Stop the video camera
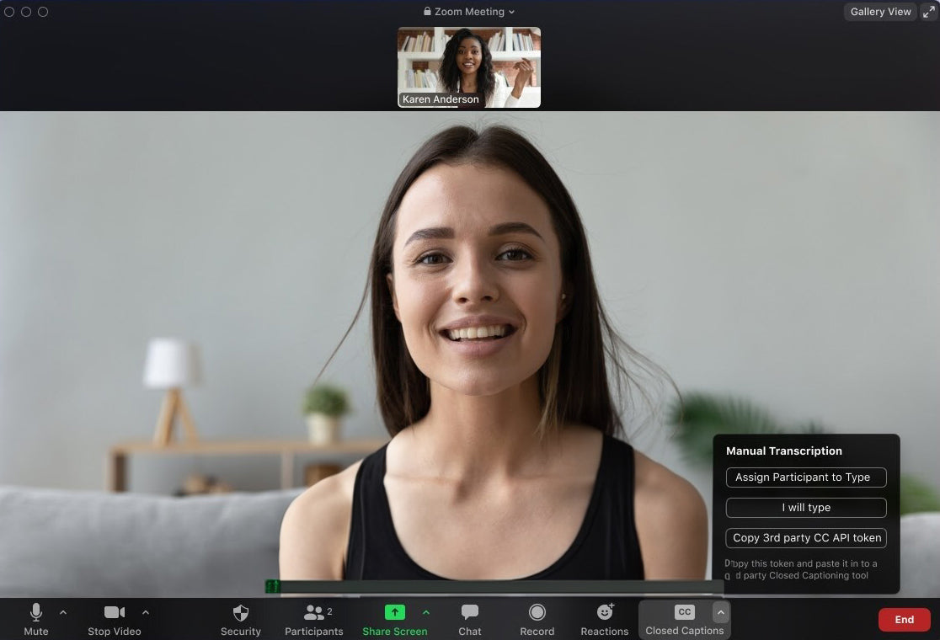 (115, 613)
